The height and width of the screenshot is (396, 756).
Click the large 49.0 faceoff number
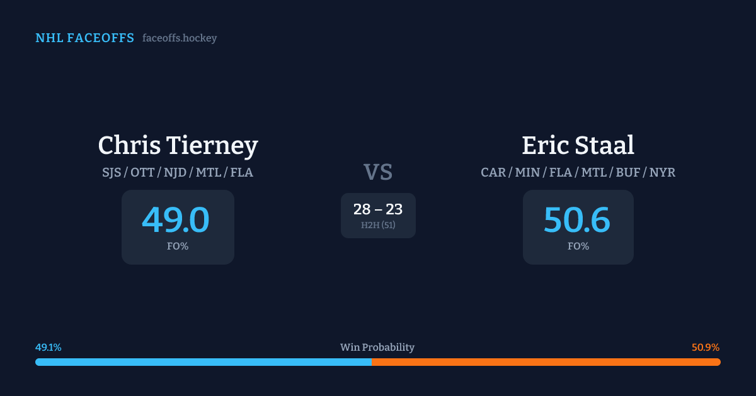click(176, 220)
